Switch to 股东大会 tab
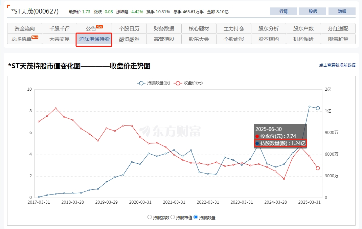 pos(199,39)
